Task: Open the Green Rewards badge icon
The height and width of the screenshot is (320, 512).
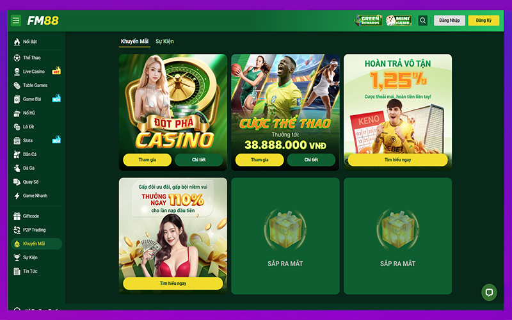Action: 369,20
